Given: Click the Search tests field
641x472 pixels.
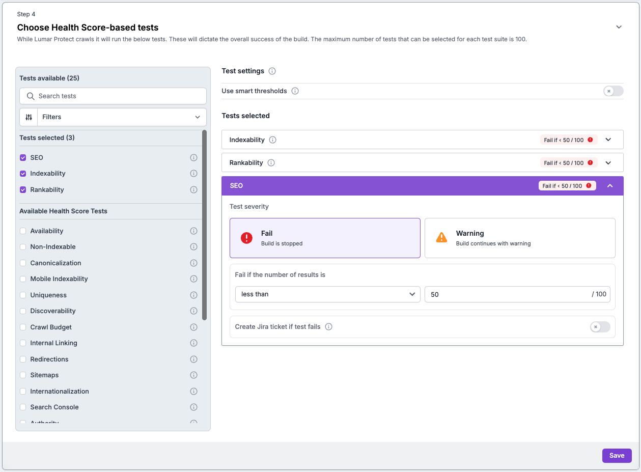Looking at the screenshot, I should coord(113,96).
